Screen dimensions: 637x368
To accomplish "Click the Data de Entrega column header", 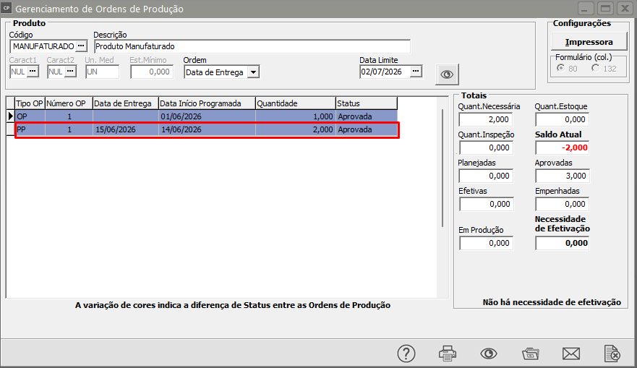I will coord(126,103).
